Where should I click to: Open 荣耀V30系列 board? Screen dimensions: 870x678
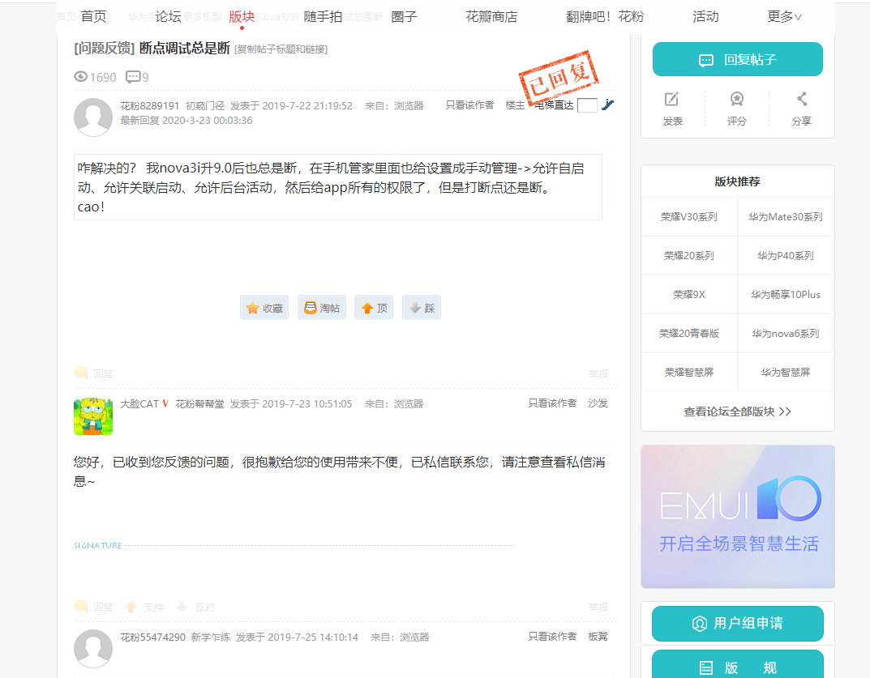click(689, 217)
